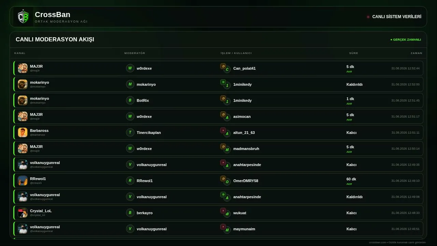
Task: Click the green unban icon beside 1minikedy Kaldırıldı row
Action: coord(223,82)
